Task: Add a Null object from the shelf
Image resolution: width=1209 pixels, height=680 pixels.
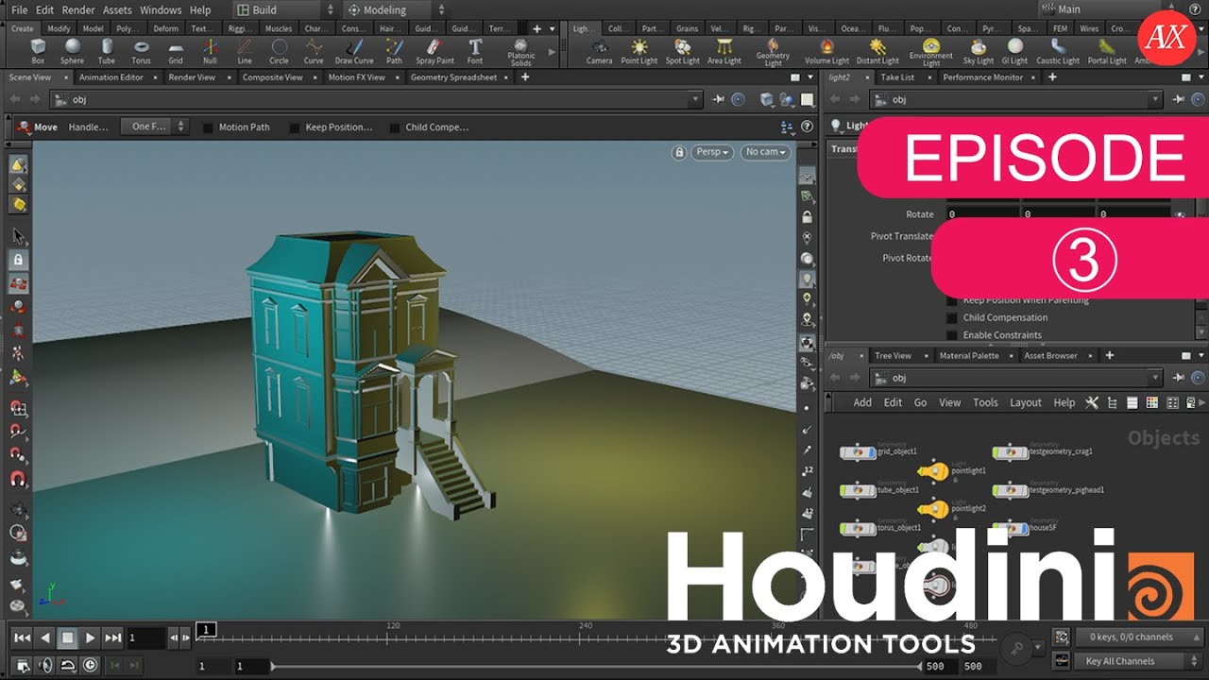Action: [x=210, y=51]
